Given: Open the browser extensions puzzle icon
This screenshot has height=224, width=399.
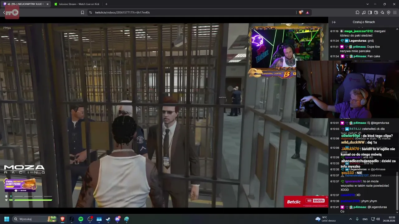Looking at the screenshot, I should pyautogui.click(x=358, y=12).
